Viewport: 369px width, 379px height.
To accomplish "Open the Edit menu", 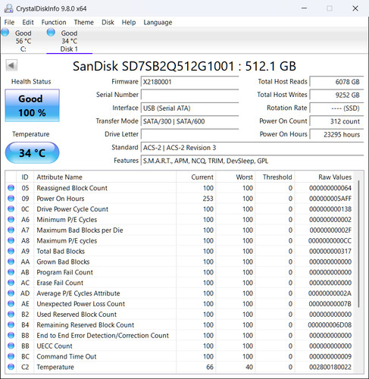I will [28, 22].
